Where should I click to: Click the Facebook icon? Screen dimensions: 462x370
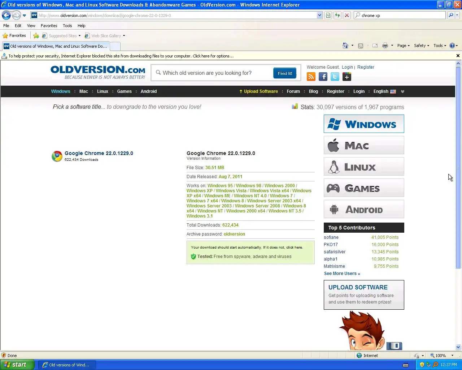pyautogui.click(x=323, y=77)
